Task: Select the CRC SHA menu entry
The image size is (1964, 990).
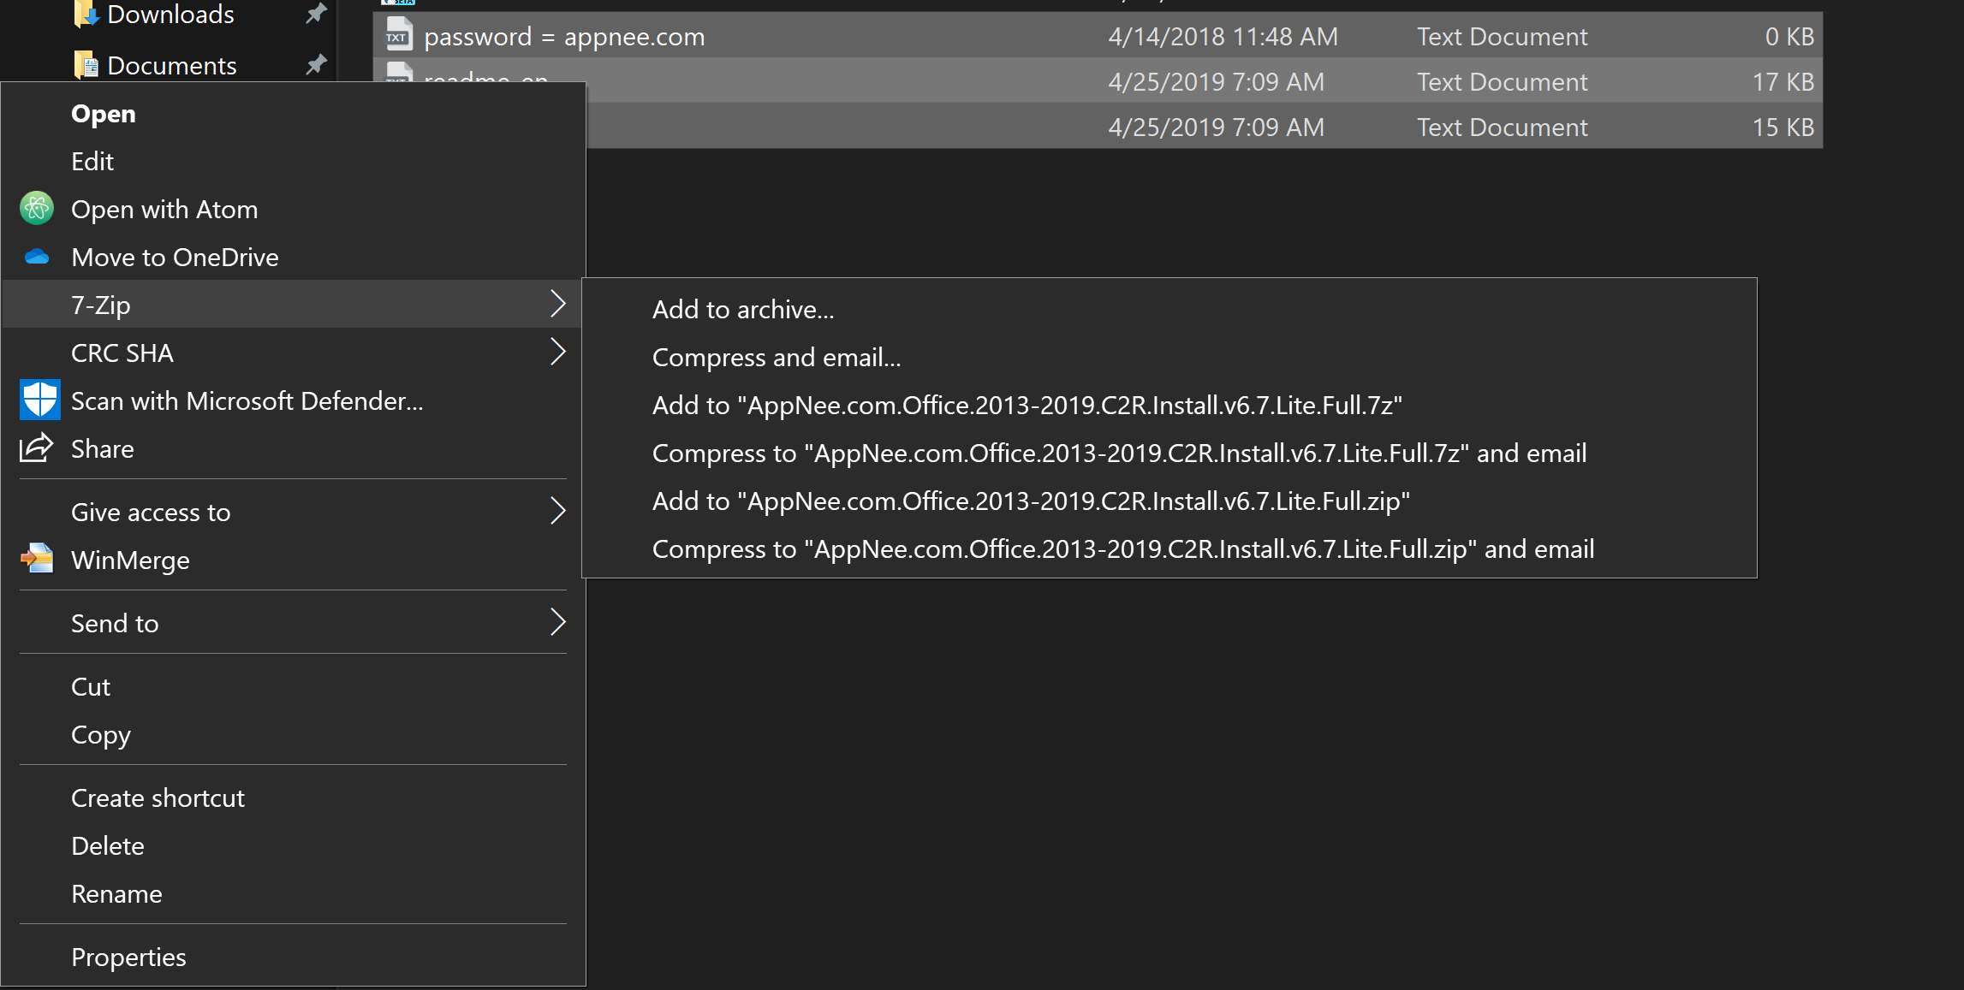Action: (x=293, y=353)
